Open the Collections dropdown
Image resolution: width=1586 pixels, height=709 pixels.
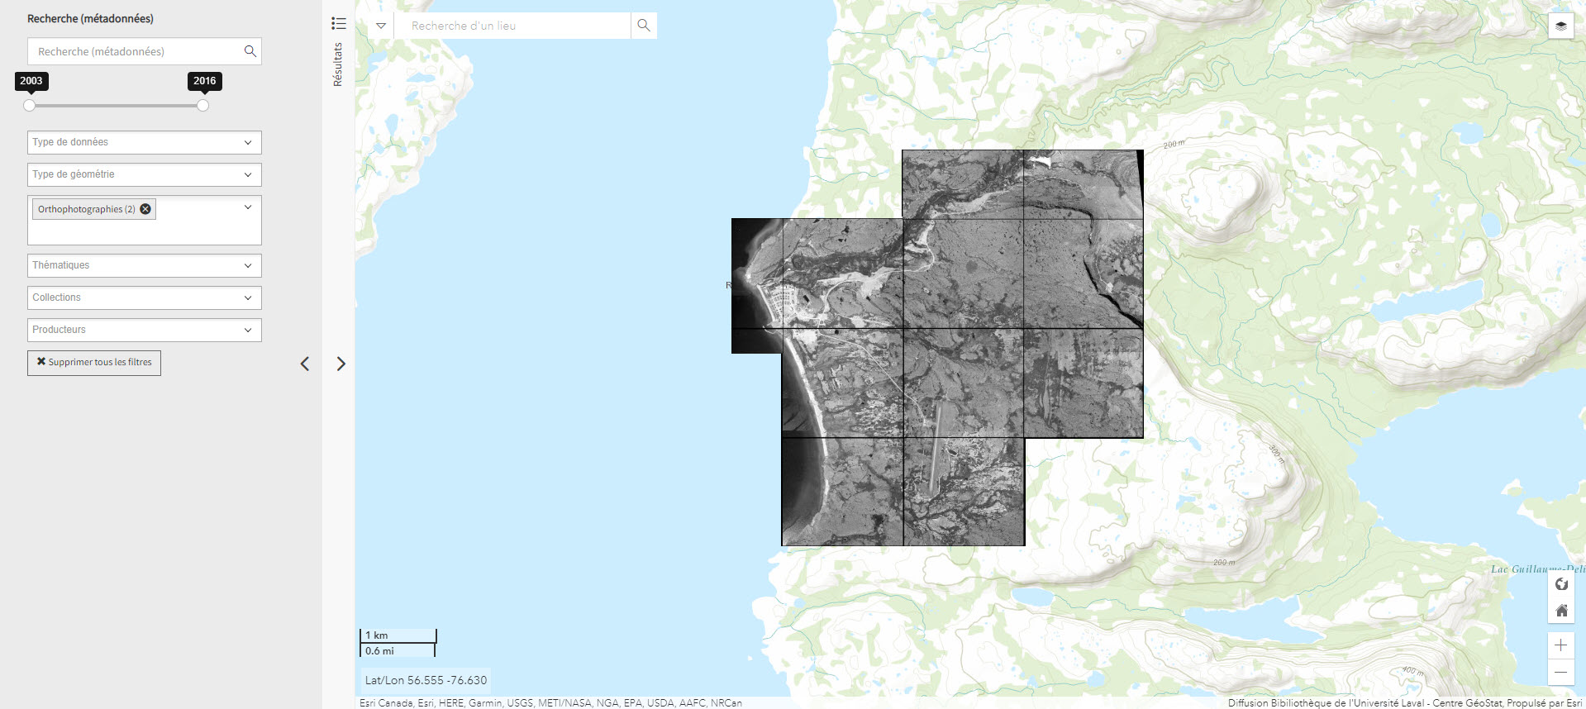point(145,297)
